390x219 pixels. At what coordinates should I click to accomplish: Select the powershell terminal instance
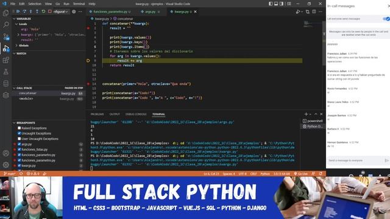pyautogui.click(x=313, y=121)
